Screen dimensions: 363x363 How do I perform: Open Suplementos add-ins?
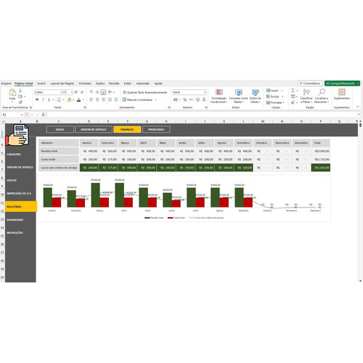point(342,94)
